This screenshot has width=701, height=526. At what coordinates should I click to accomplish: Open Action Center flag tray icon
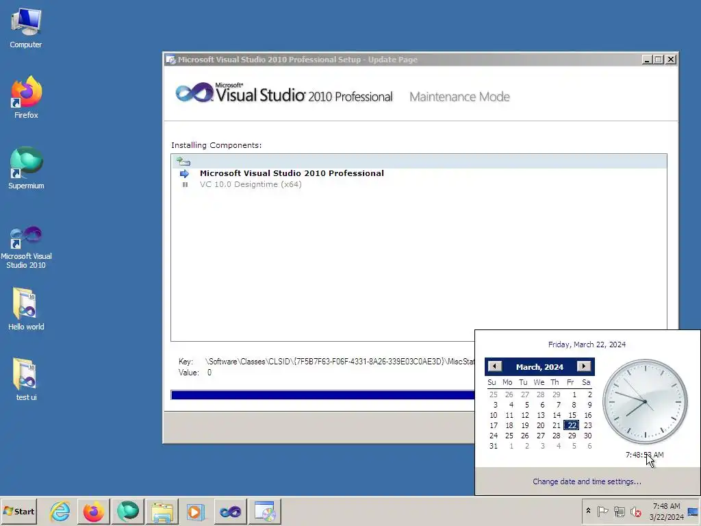tap(602, 511)
